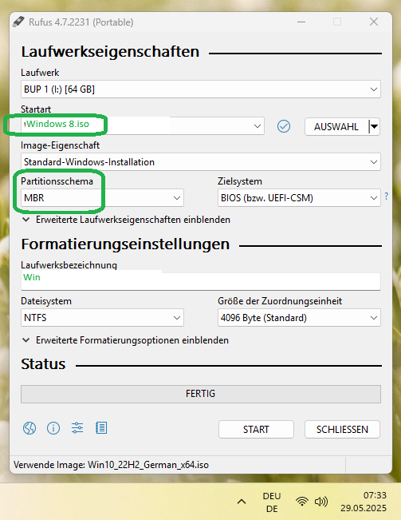Open the Zielsystem BIOS dropdown
The image size is (401, 520).
coord(299,198)
